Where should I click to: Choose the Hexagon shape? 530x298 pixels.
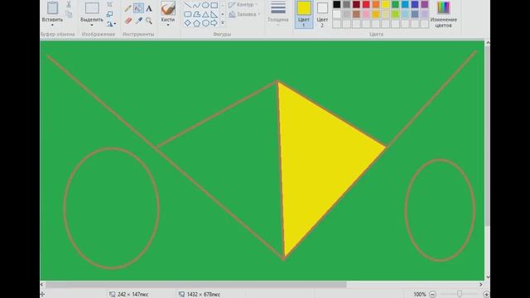click(205, 23)
